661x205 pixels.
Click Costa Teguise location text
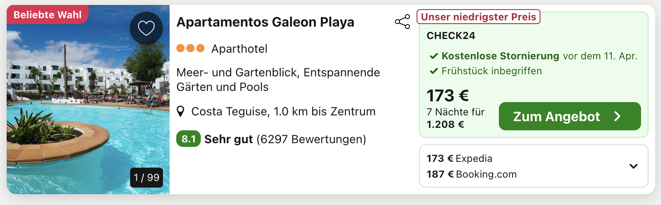pyautogui.click(x=283, y=112)
